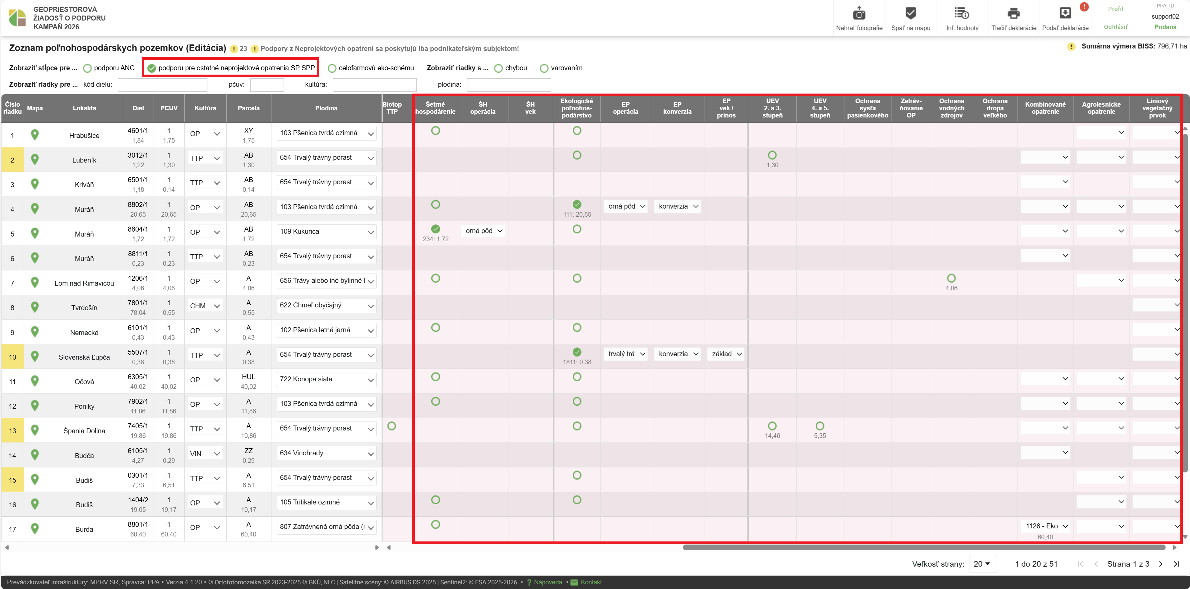Click Odhlásiť link
The width and height of the screenshot is (1190, 589).
(x=1116, y=27)
